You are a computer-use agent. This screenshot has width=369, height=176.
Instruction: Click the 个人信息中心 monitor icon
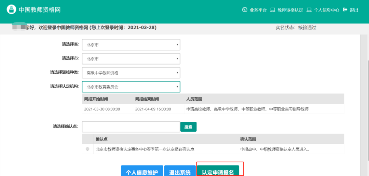(x=309, y=10)
